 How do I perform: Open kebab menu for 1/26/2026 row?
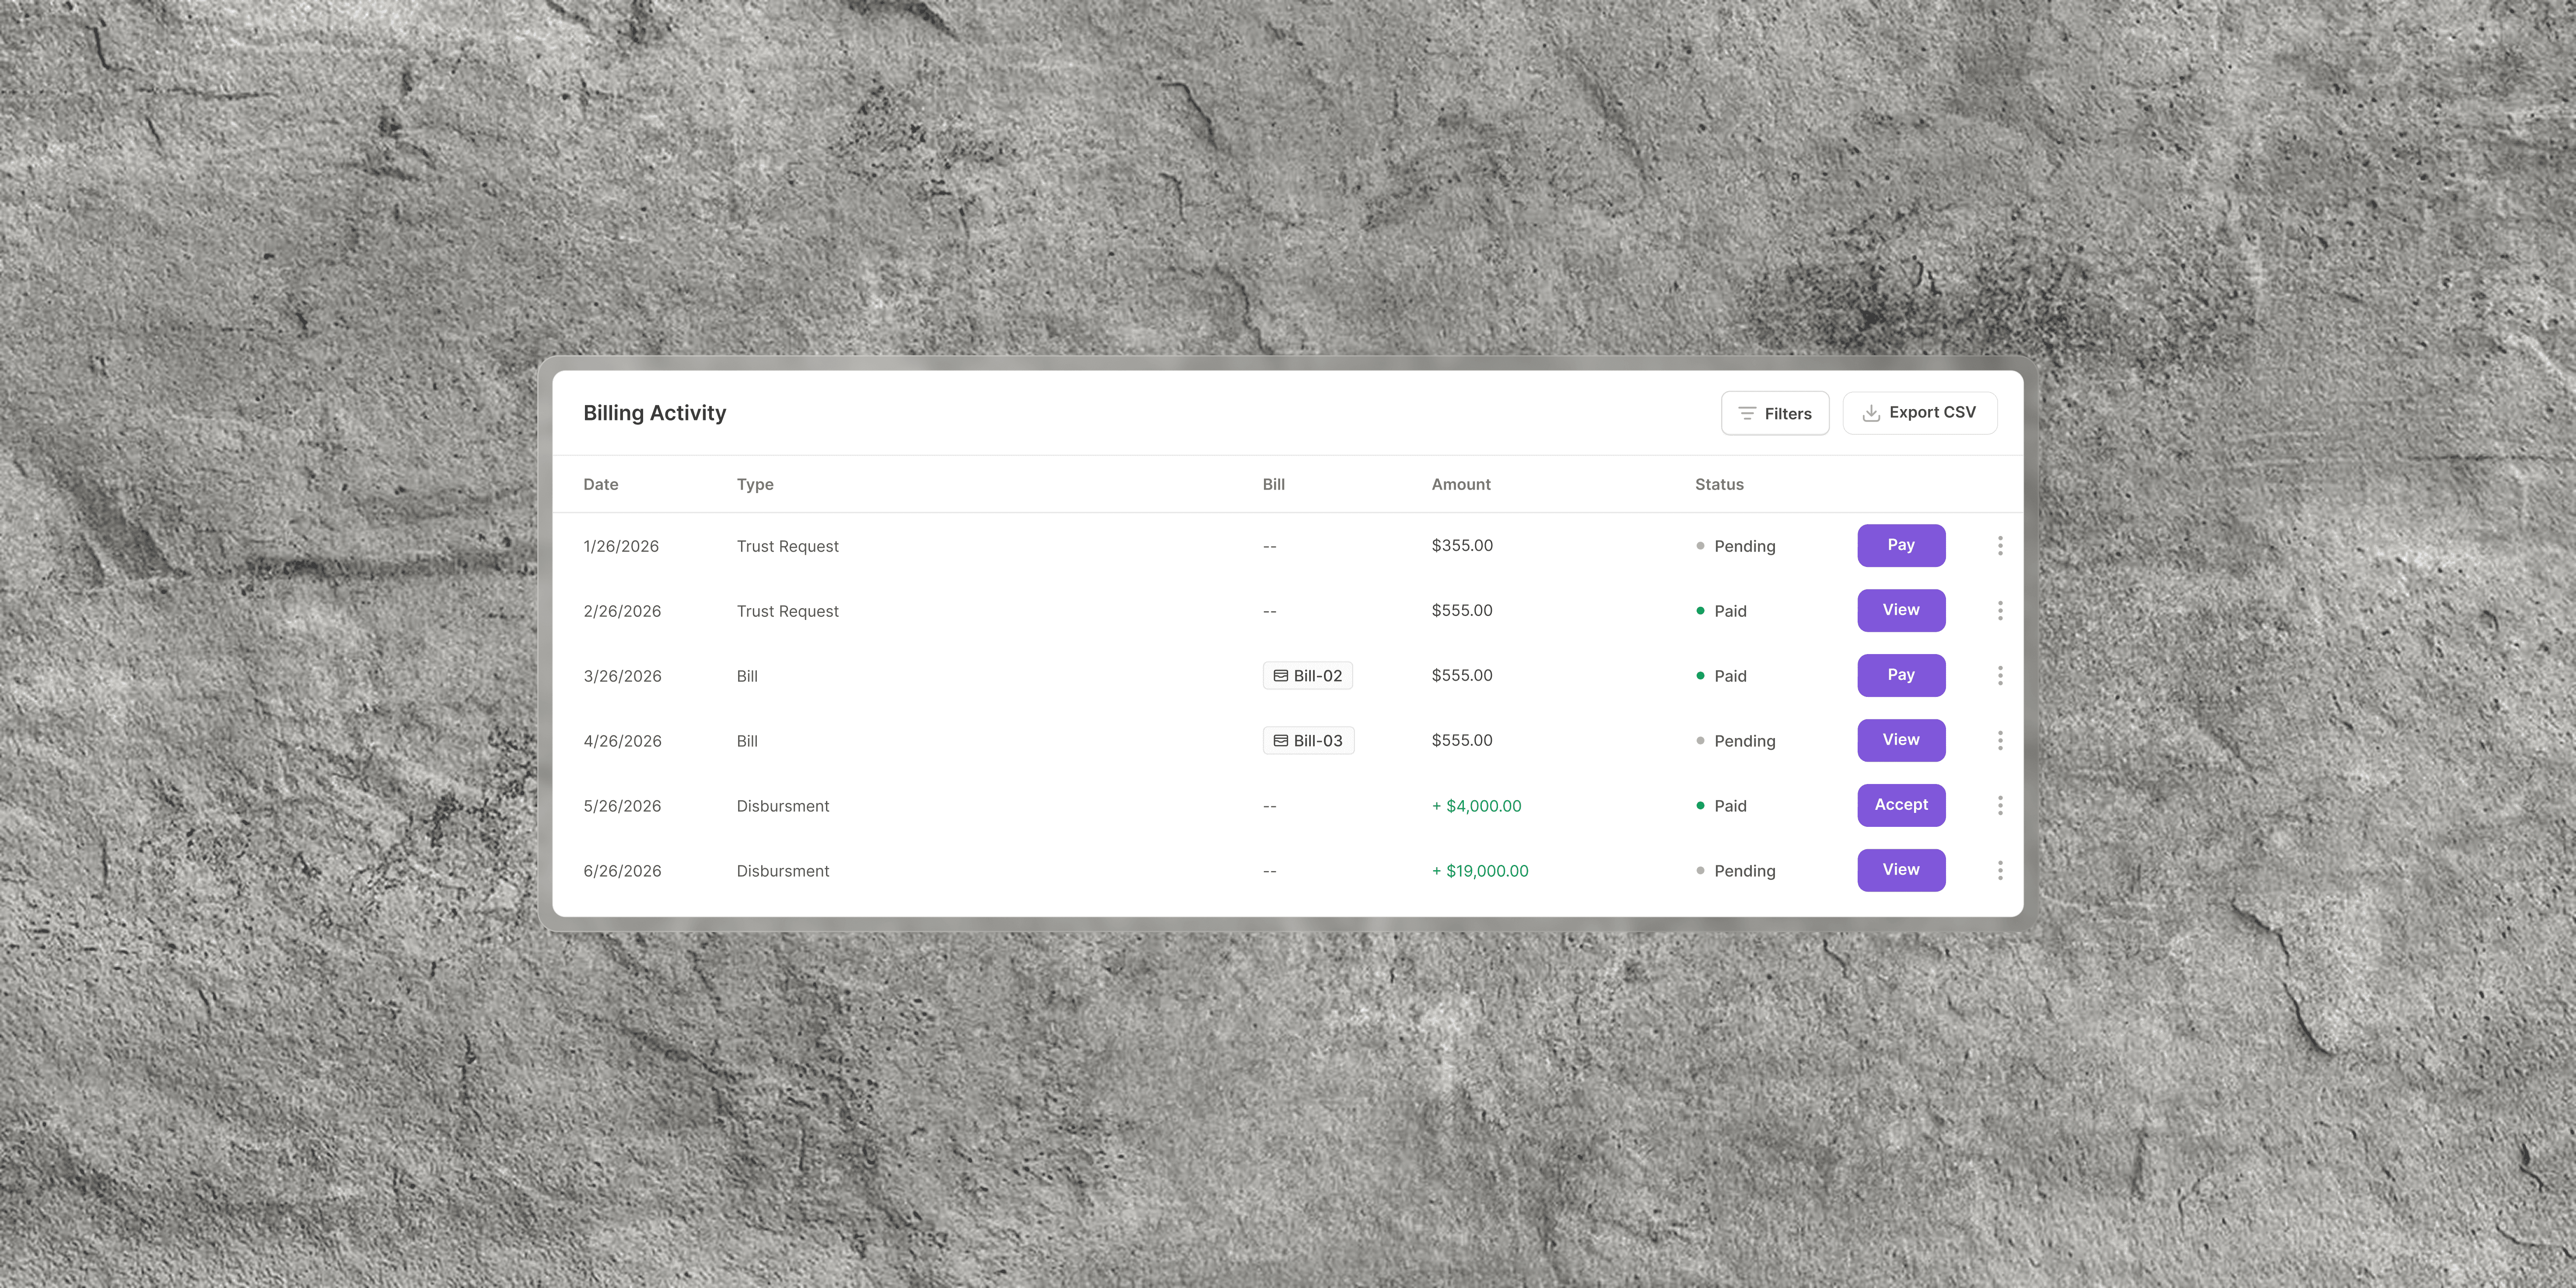tap(2000, 546)
